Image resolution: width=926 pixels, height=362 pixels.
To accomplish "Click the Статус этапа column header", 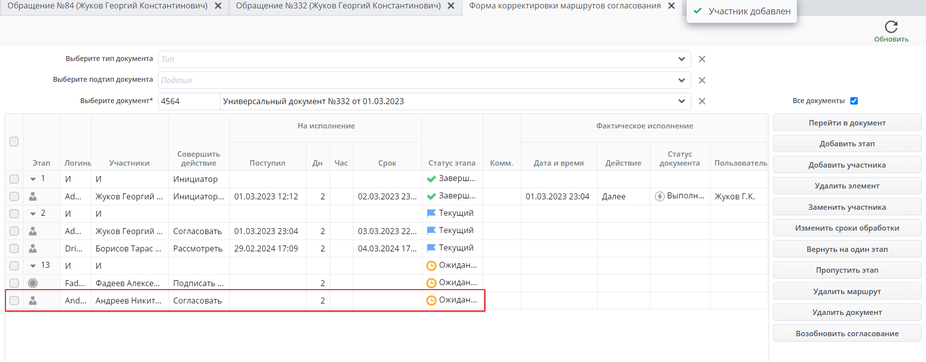I will (452, 163).
